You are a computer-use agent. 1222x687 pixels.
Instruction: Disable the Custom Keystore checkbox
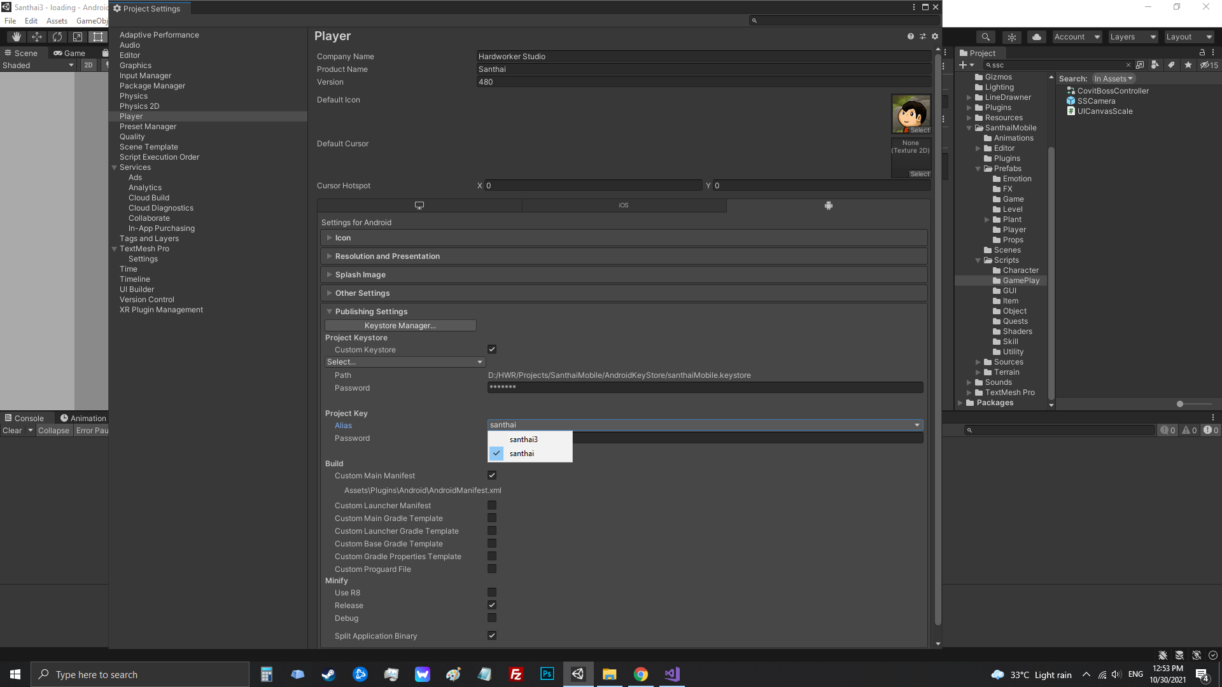[492, 349]
